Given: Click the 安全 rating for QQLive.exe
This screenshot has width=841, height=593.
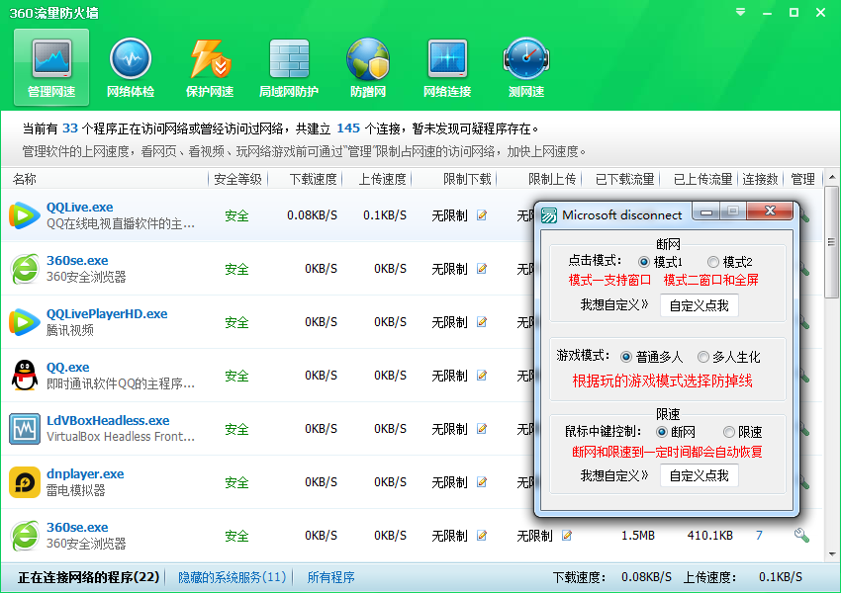Looking at the screenshot, I should pos(236,215).
